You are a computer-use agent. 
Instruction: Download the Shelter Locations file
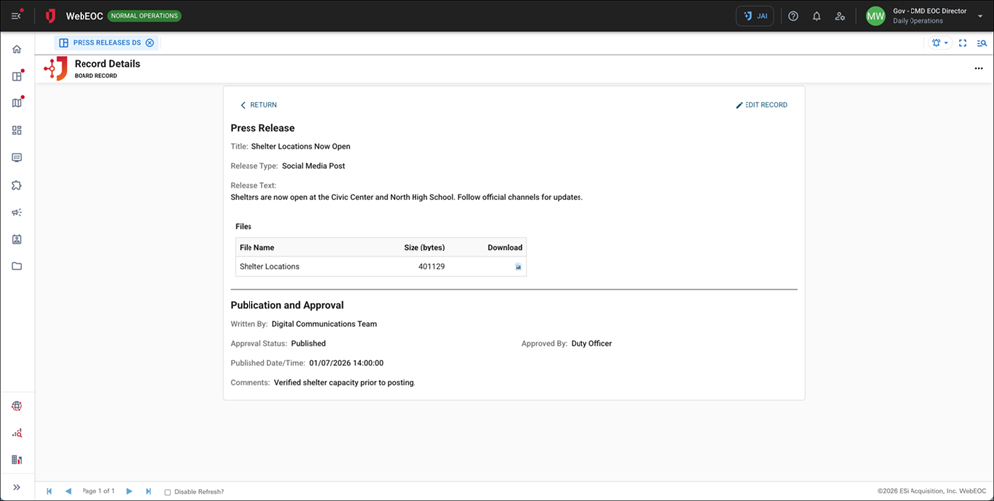pyautogui.click(x=518, y=267)
